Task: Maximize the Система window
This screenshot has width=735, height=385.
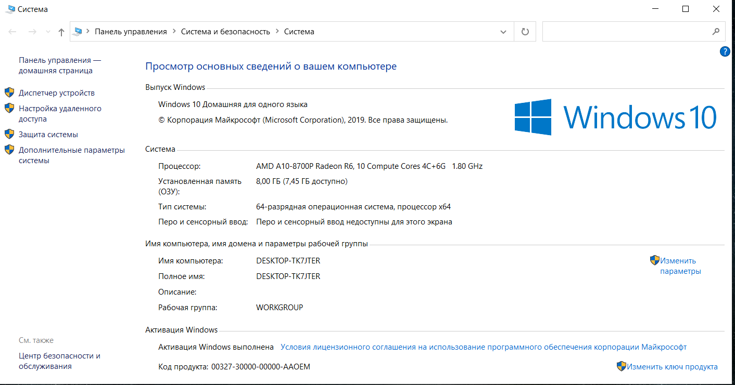Action: [x=686, y=9]
